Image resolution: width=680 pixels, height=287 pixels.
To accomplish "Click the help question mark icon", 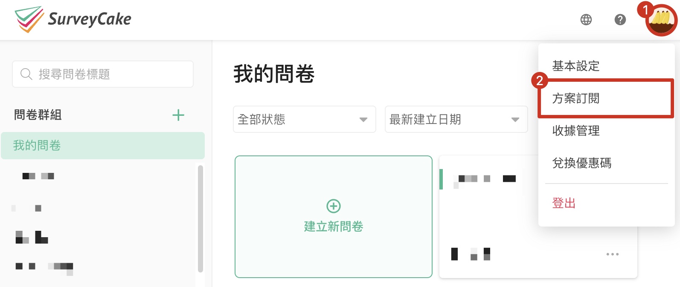I will click(x=619, y=20).
